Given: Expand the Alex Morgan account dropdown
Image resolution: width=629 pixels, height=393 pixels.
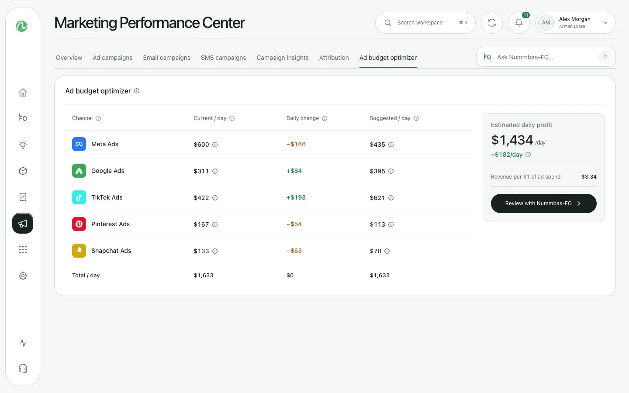Looking at the screenshot, I should [605, 23].
